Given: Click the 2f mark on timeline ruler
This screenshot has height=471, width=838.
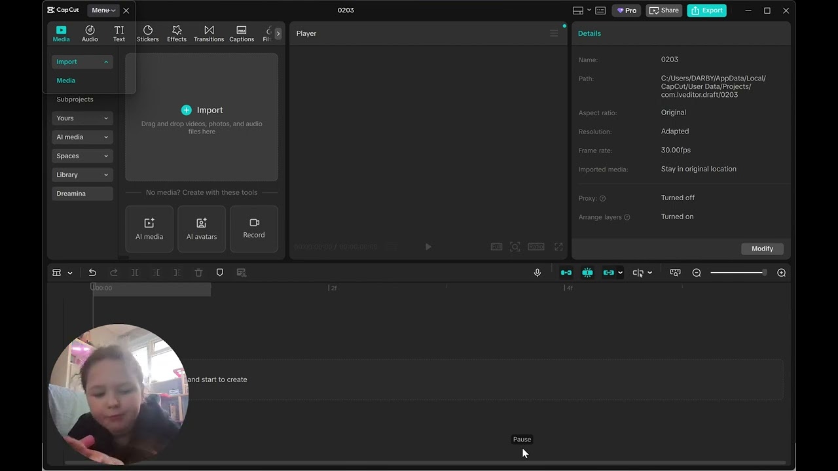Looking at the screenshot, I should [333, 288].
